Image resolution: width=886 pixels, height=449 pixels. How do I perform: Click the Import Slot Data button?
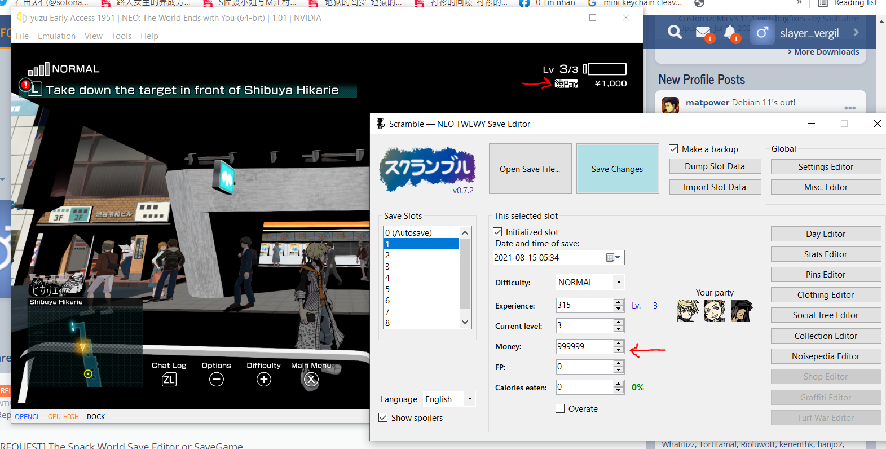[x=715, y=187]
